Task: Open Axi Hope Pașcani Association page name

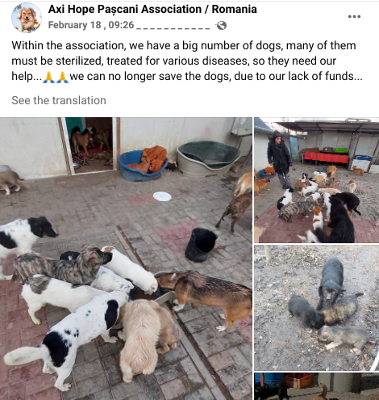Action: (x=152, y=9)
